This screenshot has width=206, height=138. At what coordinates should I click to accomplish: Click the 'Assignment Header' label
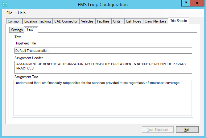click(x=29, y=58)
